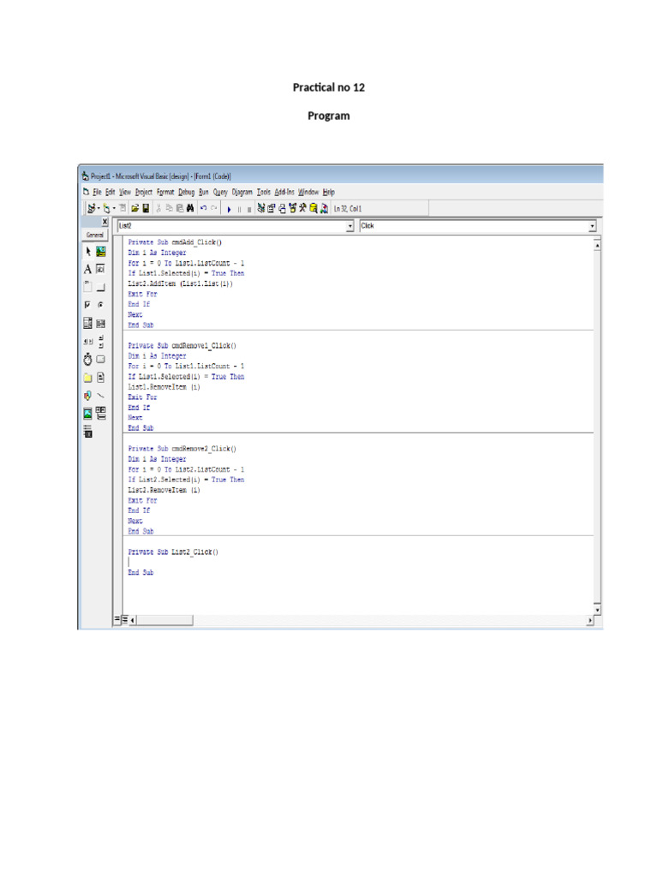Open the Tools menu
Image resolution: width=658 pixels, height=877 pixels.
264,193
